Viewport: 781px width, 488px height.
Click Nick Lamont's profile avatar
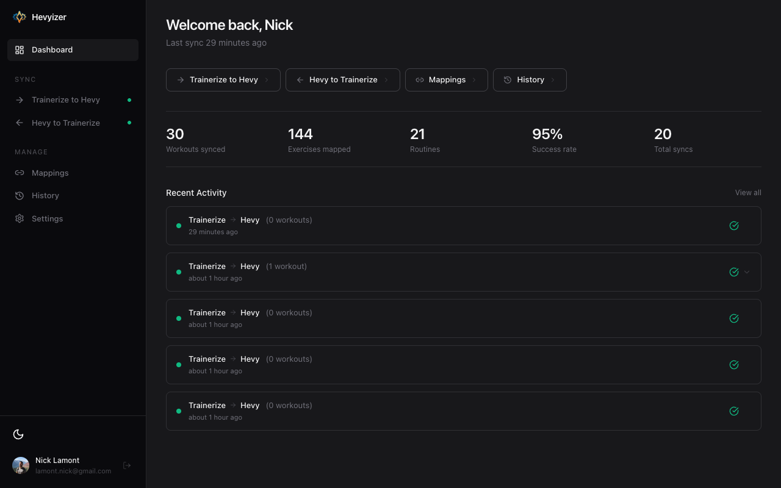[x=20, y=465]
